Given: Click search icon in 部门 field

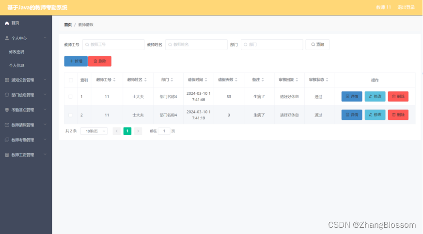Looking at the screenshot, I should coord(246,44).
